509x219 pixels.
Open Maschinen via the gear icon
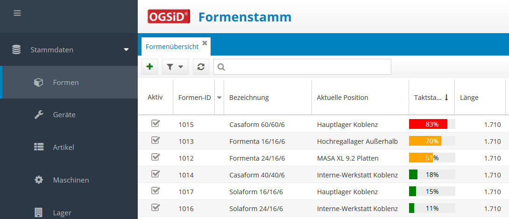pyautogui.click(x=39, y=180)
